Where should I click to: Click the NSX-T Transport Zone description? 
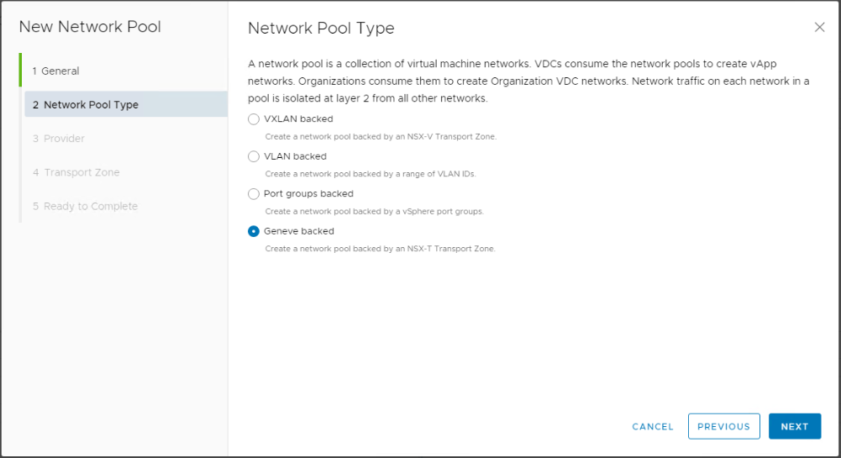[x=380, y=249]
